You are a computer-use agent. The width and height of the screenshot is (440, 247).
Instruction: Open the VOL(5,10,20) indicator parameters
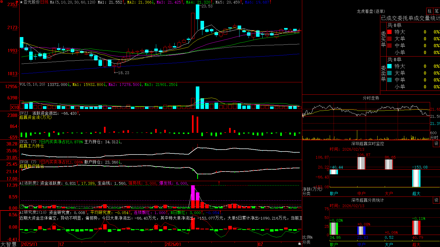pyautogui.click(x=32, y=84)
